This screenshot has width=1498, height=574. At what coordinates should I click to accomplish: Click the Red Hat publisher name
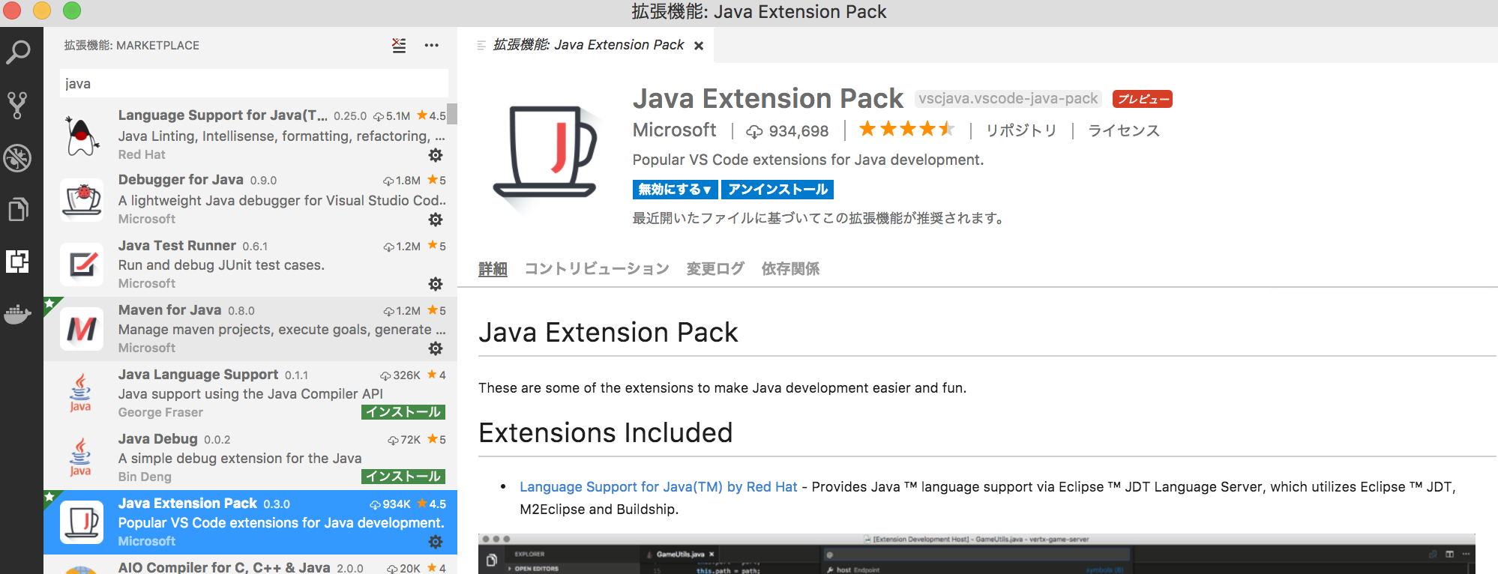[142, 154]
